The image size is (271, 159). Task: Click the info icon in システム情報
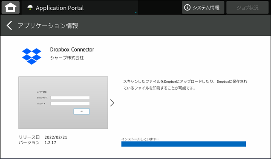187,7
